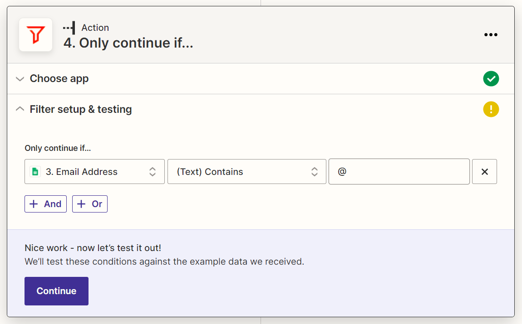522x324 pixels.
Task: Click the Action step connector icon
Action: pos(69,28)
